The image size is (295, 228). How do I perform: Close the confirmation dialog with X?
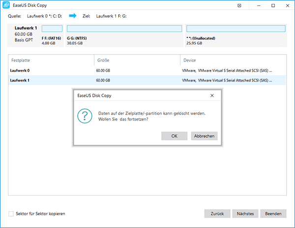[211, 95]
